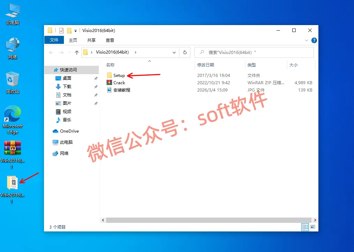The image size is (354, 252).
Task: Switch to the 主页 ribbon tab
Action: coord(73,40)
